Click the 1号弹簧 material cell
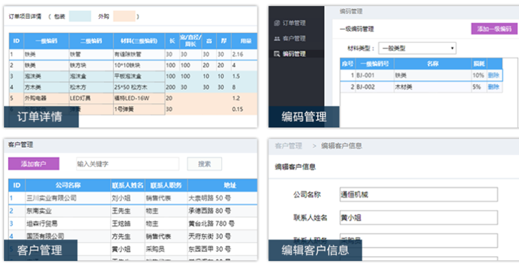The height and width of the screenshot is (267, 519). pos(139,109)
